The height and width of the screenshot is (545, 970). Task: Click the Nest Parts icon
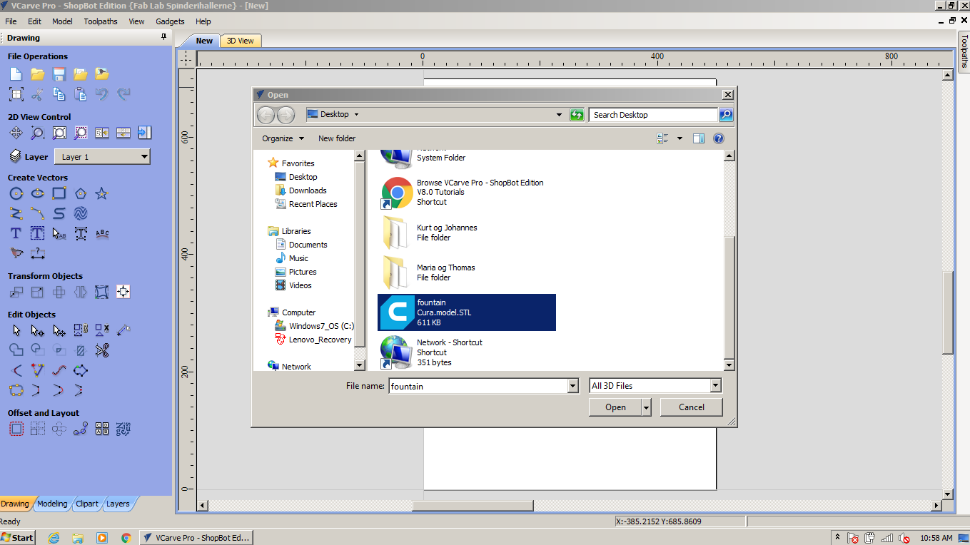coord(123,429)
